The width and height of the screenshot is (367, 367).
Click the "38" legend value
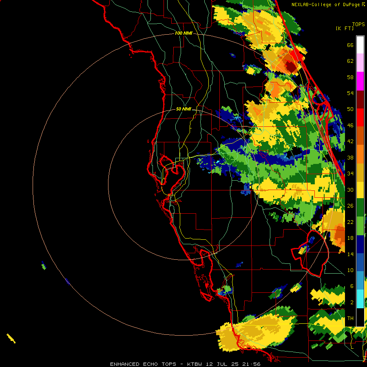pos(350,157)
